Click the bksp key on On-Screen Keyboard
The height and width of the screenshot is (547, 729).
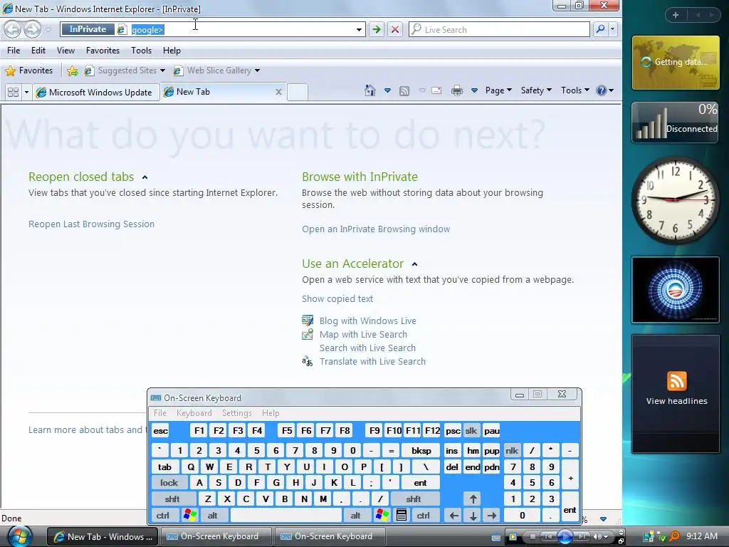point(421,451)
